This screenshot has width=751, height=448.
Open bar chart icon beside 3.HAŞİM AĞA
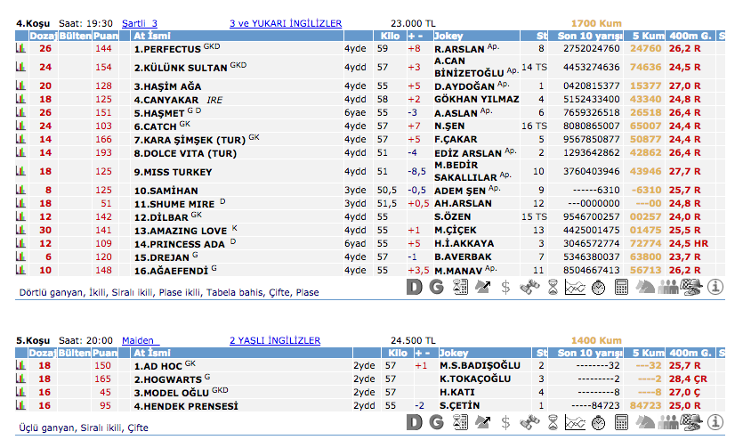click(20, 86)
